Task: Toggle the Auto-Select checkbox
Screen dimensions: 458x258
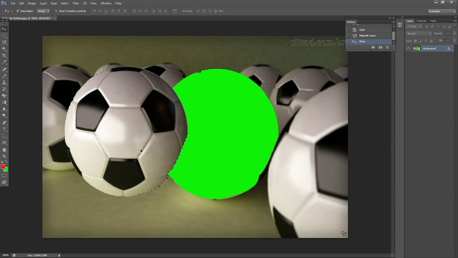Action: [x=18, y=11]
